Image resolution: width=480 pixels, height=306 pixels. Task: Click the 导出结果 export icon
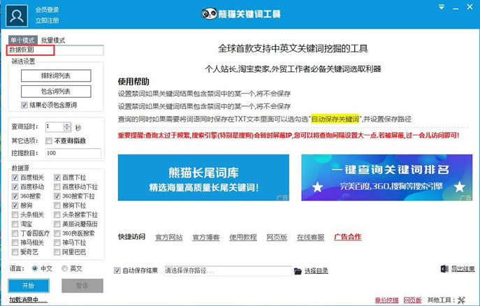tap(444, 270)
